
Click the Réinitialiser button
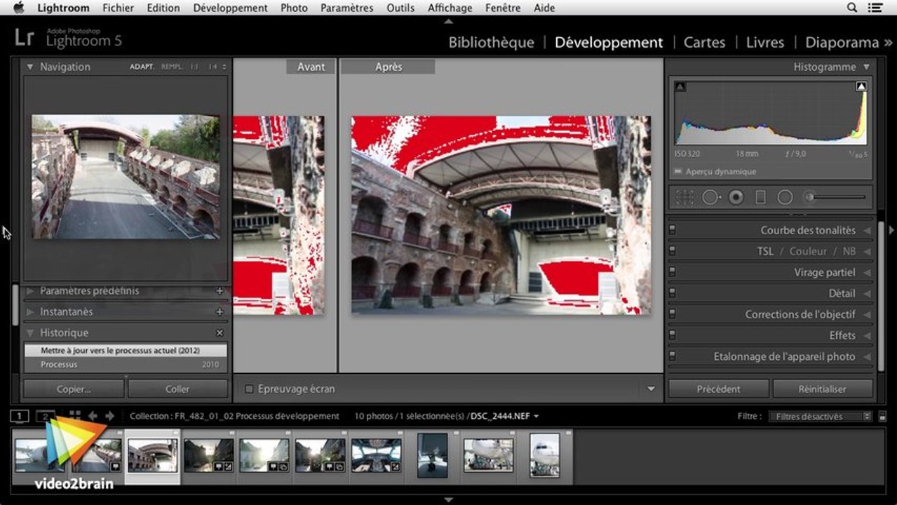point(823,389)
